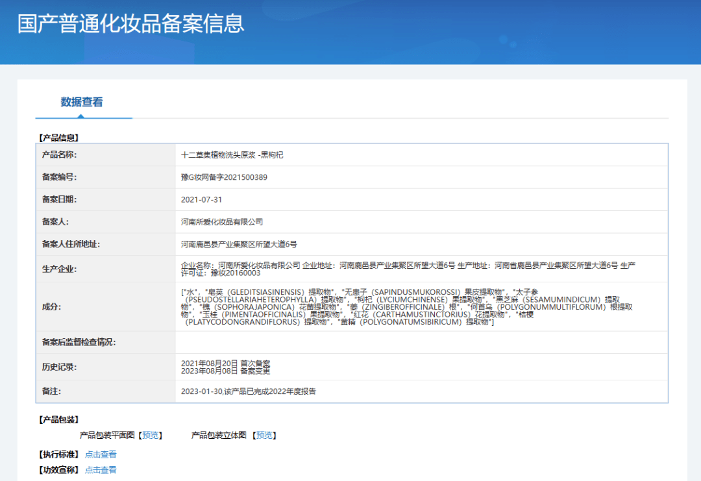Open the 预览 link for 产品包装平面图

[x=152, y=435]
